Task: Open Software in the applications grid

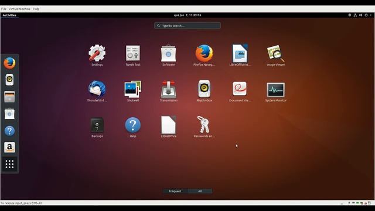Action: coord(168,53)
